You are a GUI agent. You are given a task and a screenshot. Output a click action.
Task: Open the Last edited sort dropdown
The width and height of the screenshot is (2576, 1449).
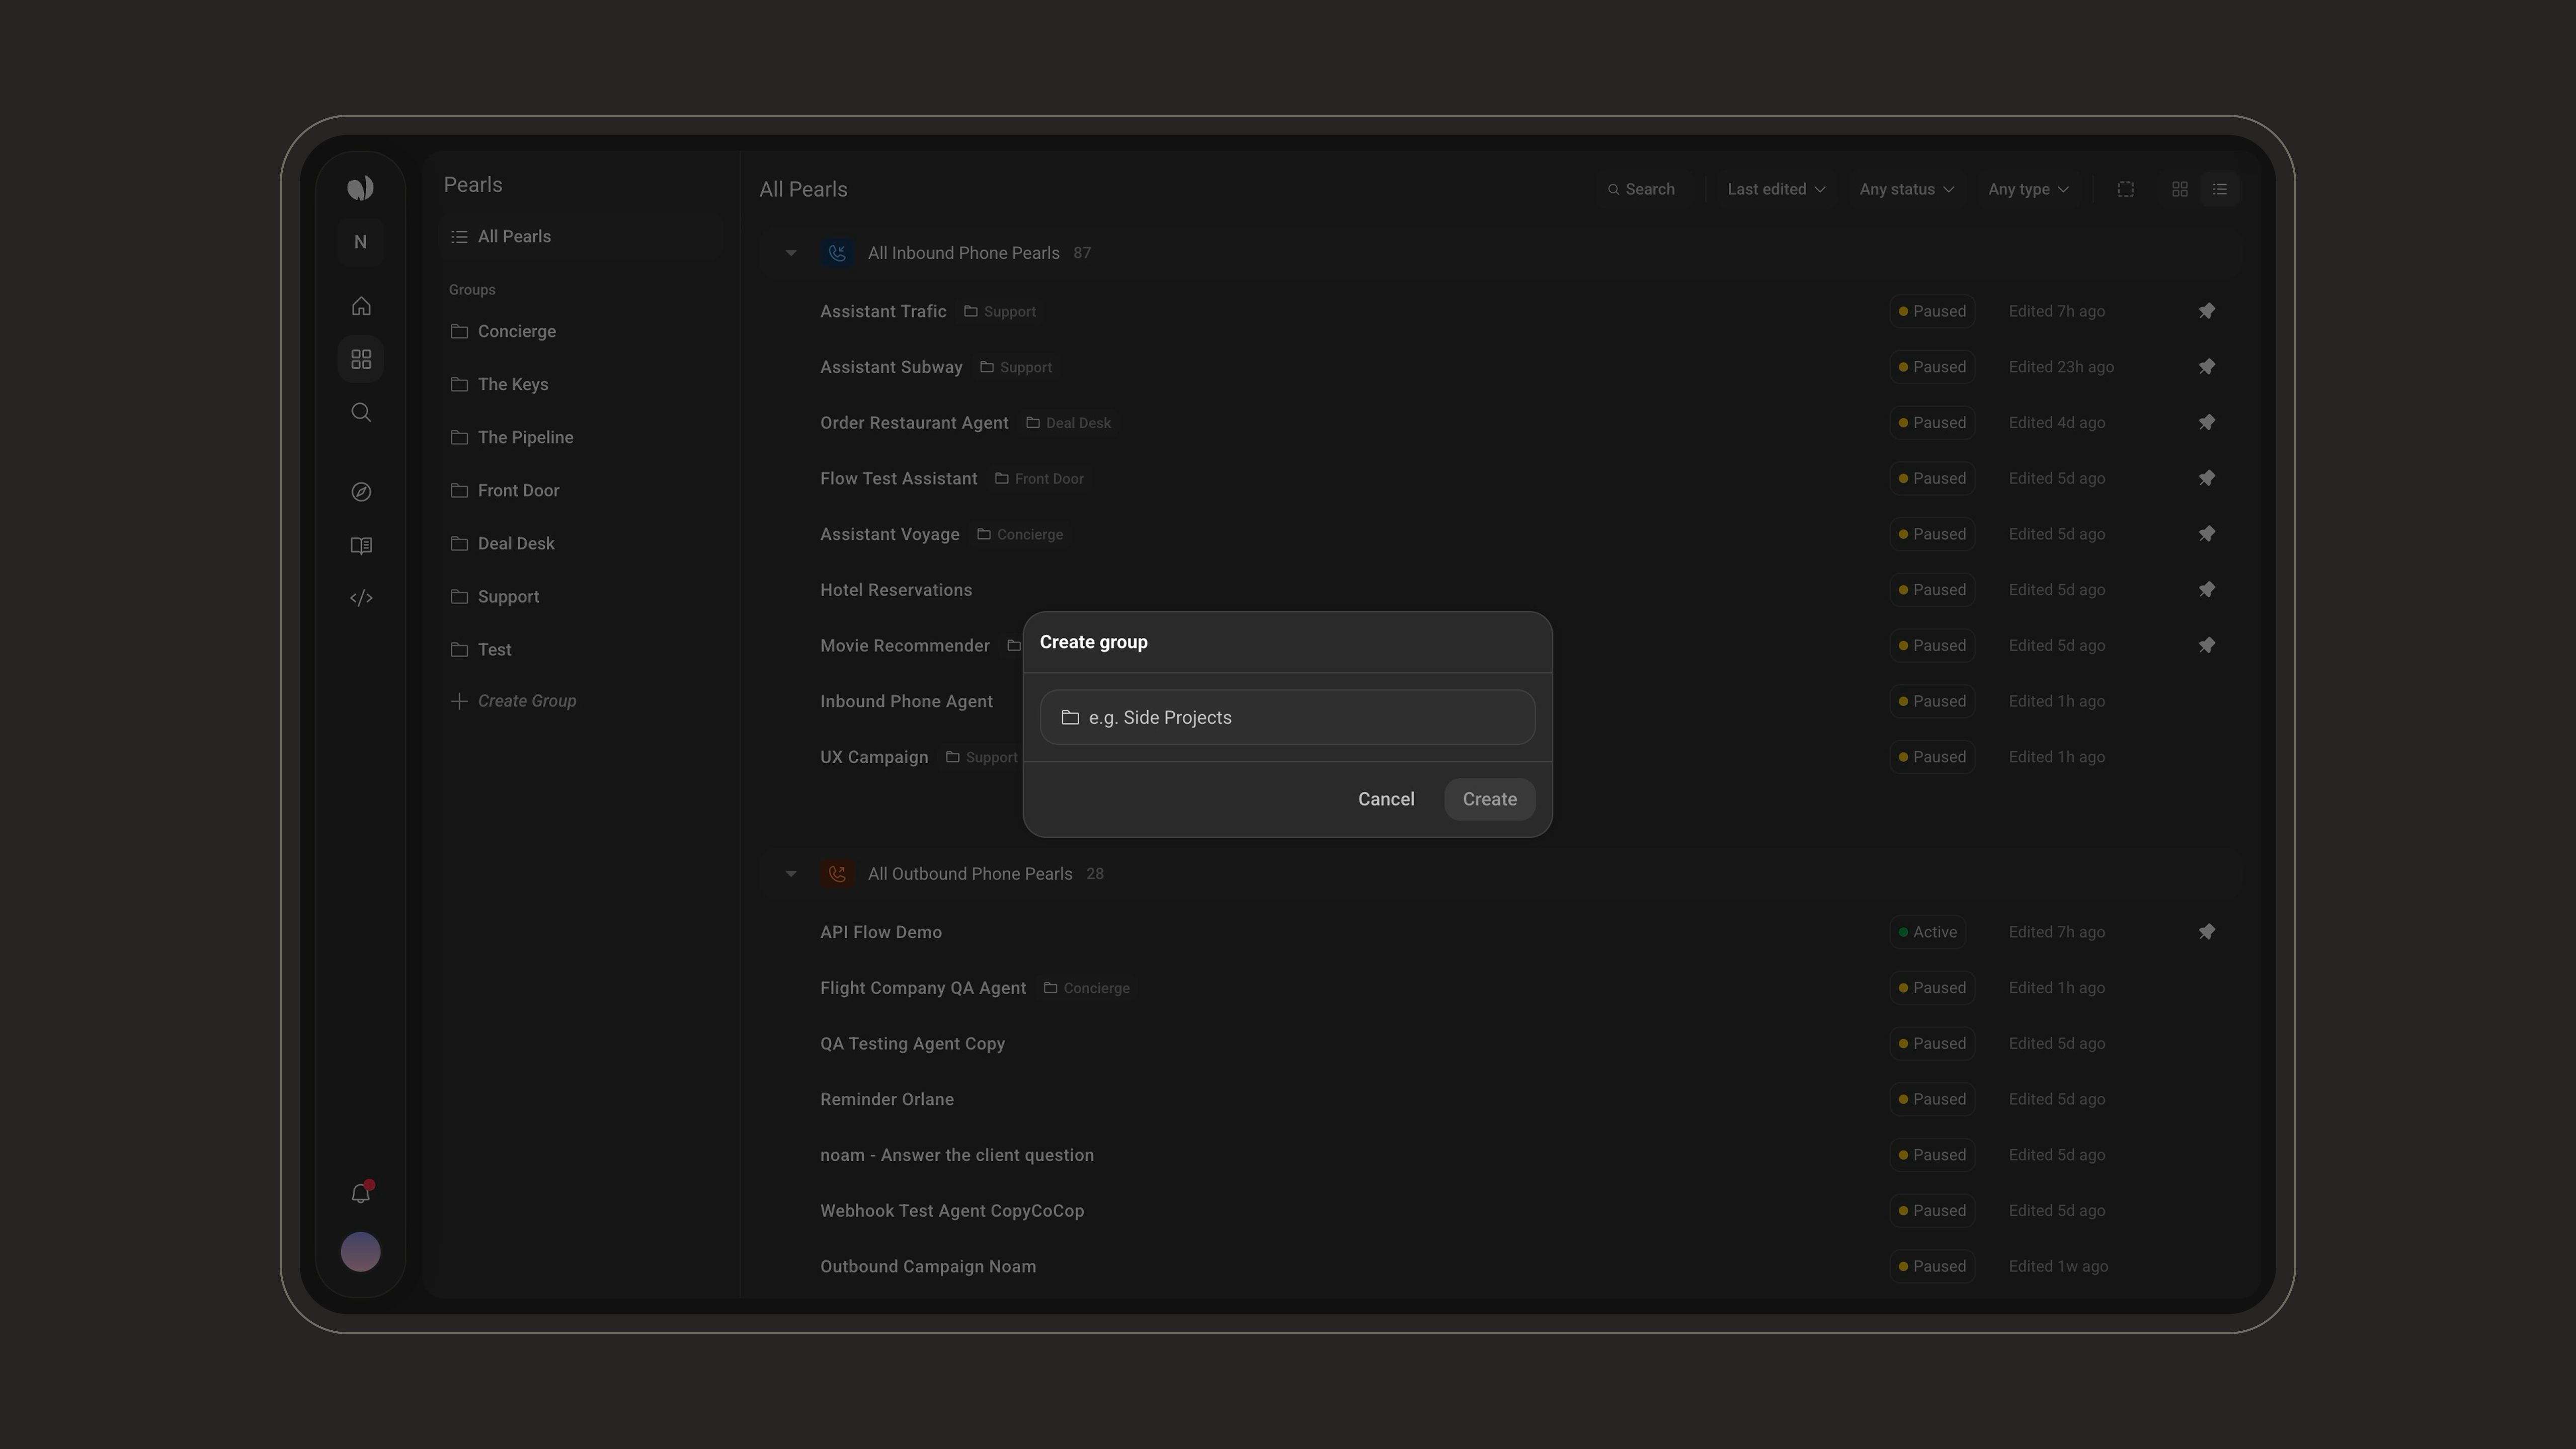(1776, 189)
